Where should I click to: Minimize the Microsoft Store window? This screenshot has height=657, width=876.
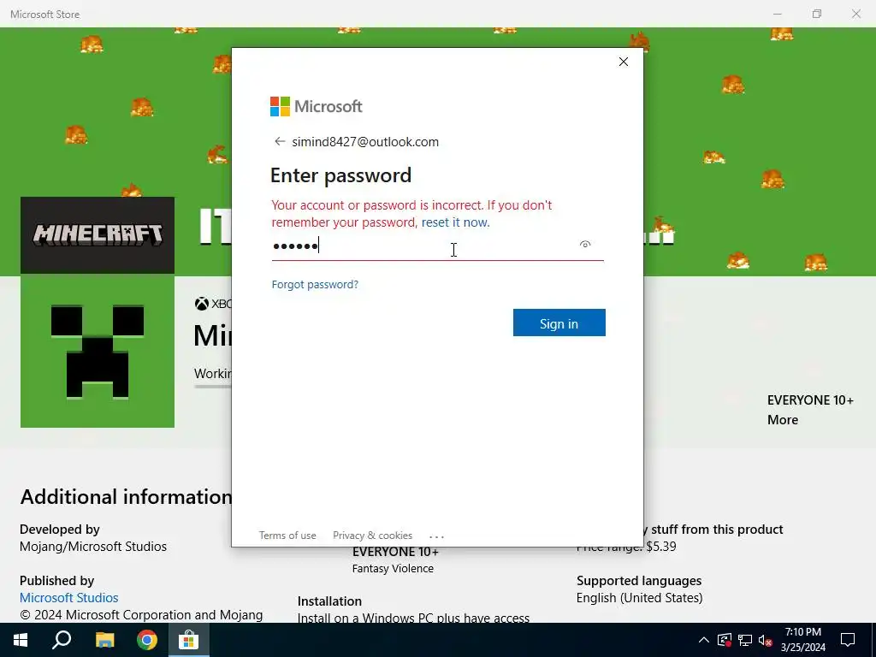tap(777, 14)
